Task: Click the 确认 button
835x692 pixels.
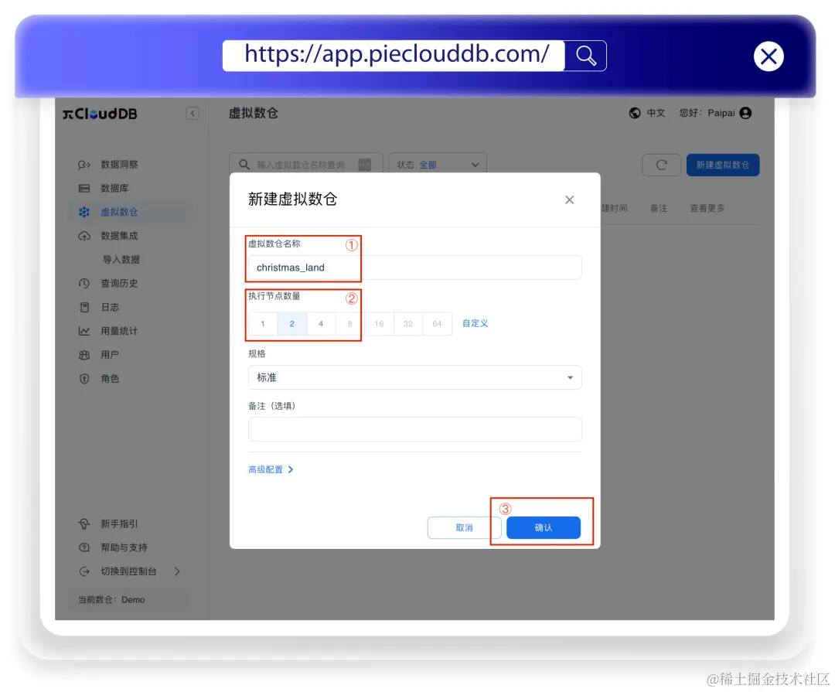Action: (544, 527)
